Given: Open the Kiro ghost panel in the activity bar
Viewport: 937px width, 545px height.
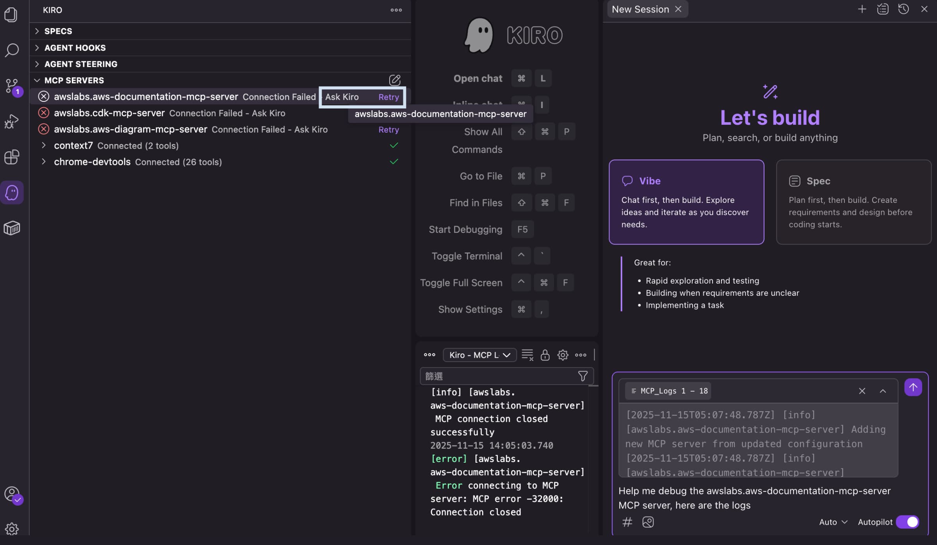Looking at the screenshot, I should 12,192.
